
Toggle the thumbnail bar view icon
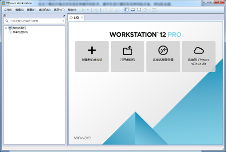pos(133,10)
